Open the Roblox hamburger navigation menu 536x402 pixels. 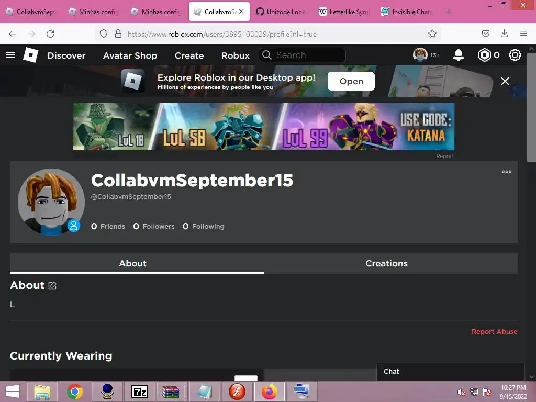(x=10, y=55)
